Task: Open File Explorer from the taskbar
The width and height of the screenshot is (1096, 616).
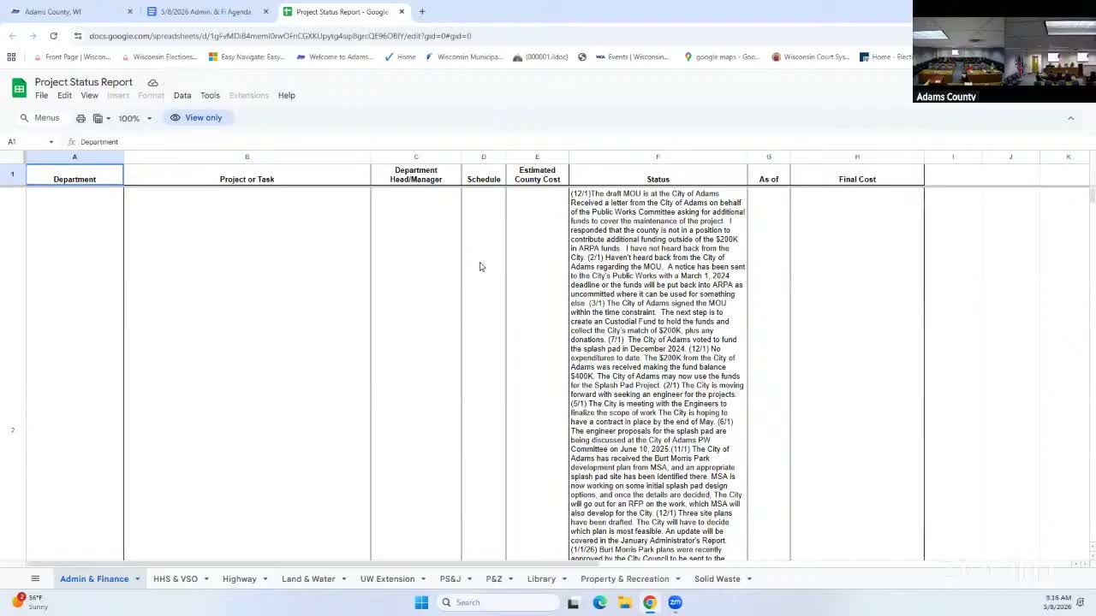Action: pyautogui.click(x=625, y=602)
